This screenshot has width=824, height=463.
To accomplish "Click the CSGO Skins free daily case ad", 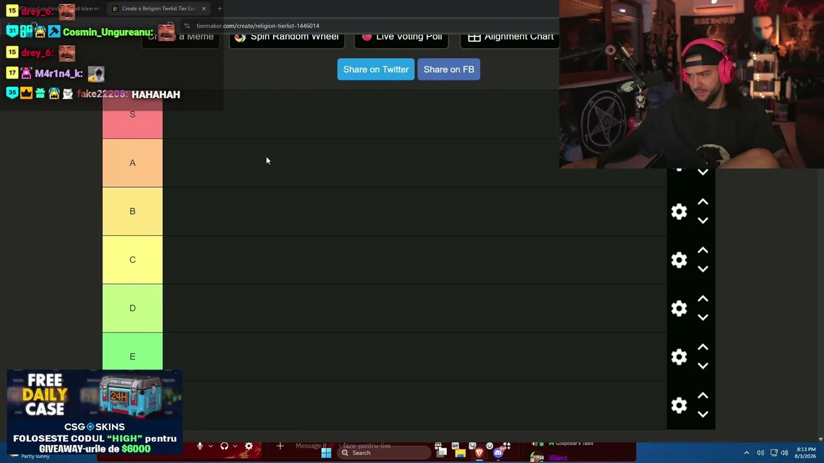I will pos(95,412).
